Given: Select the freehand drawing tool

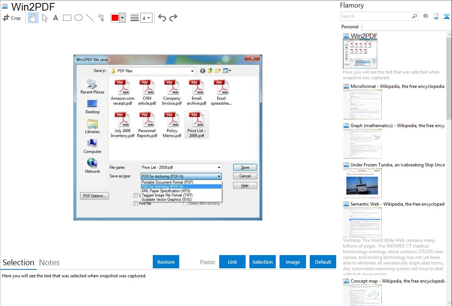Looking at the screenshot, I should click(101, 18).
